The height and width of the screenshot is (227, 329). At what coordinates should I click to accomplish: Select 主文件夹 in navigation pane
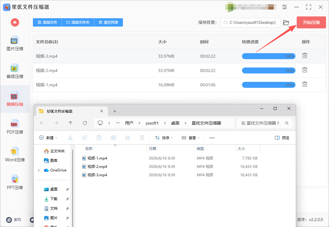[54, 151]
